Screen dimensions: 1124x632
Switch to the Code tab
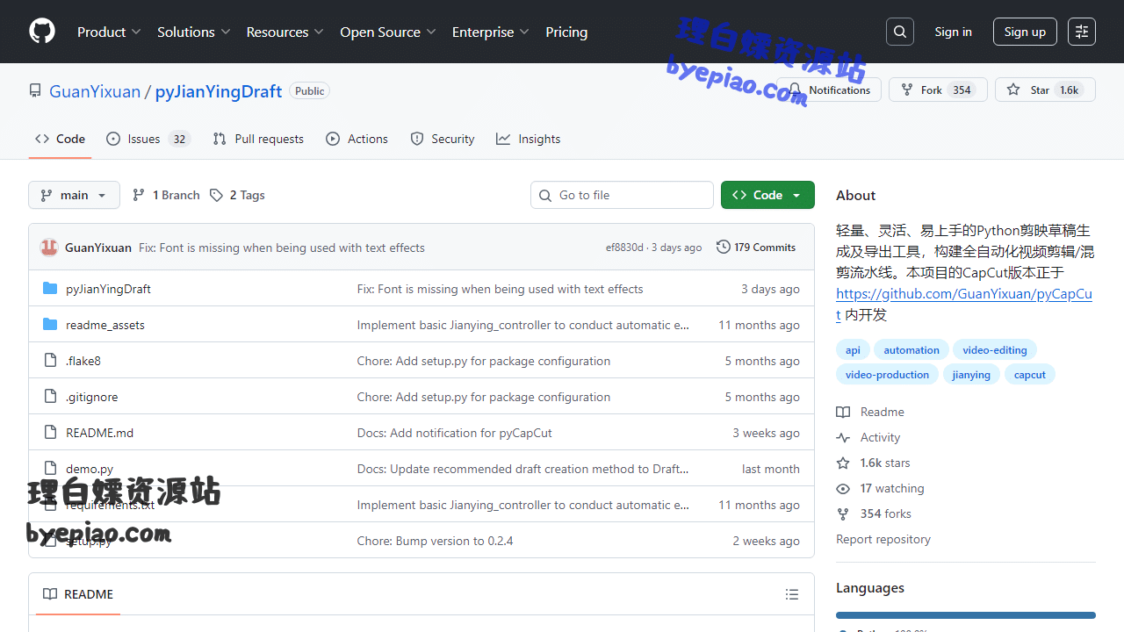click(x=60, y=139)
